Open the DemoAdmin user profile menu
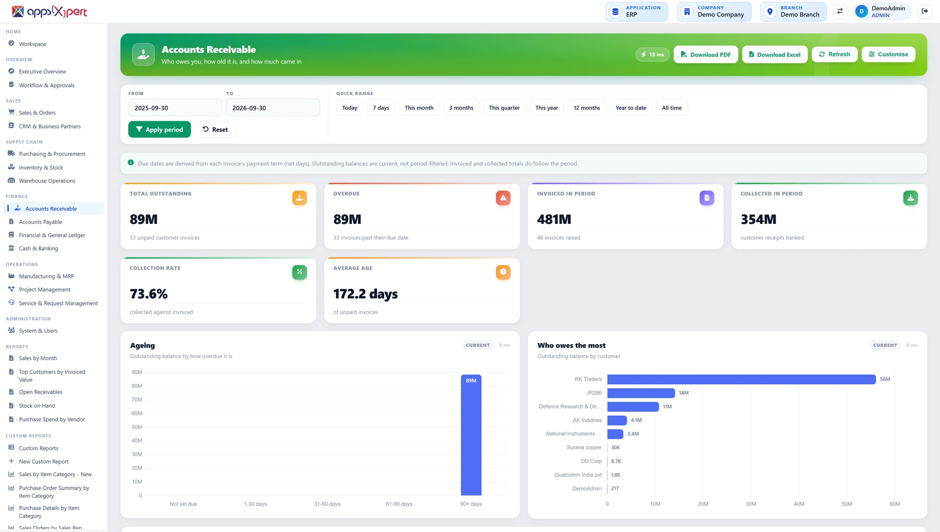 point(883,11)
